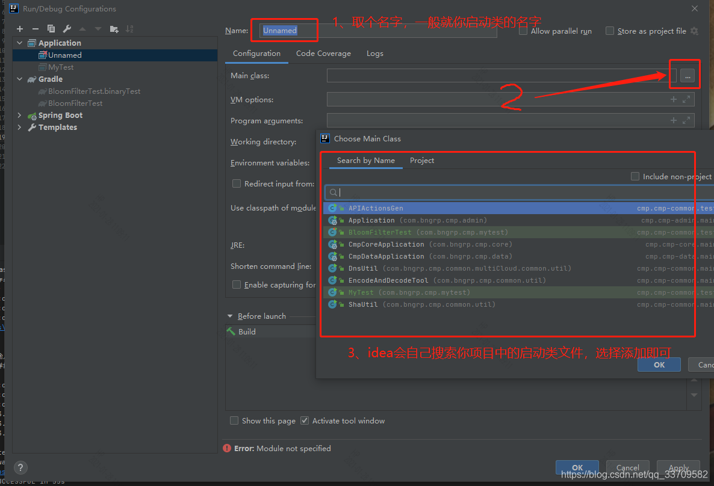The width and height of the screenshot is (714, 486).
Task: Choose CmpDataApplication class
Action: (519, 256)
